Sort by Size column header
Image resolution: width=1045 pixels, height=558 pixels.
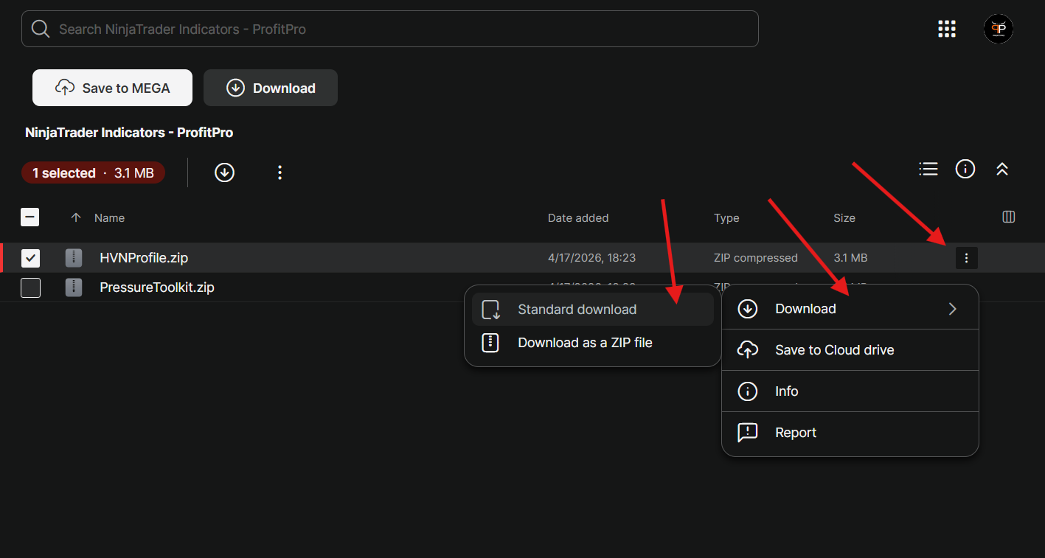coord(844,218)
